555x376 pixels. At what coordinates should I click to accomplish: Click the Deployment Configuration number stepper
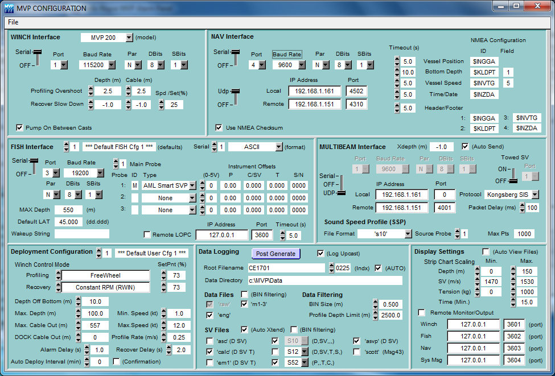click(x=98, y=253)
